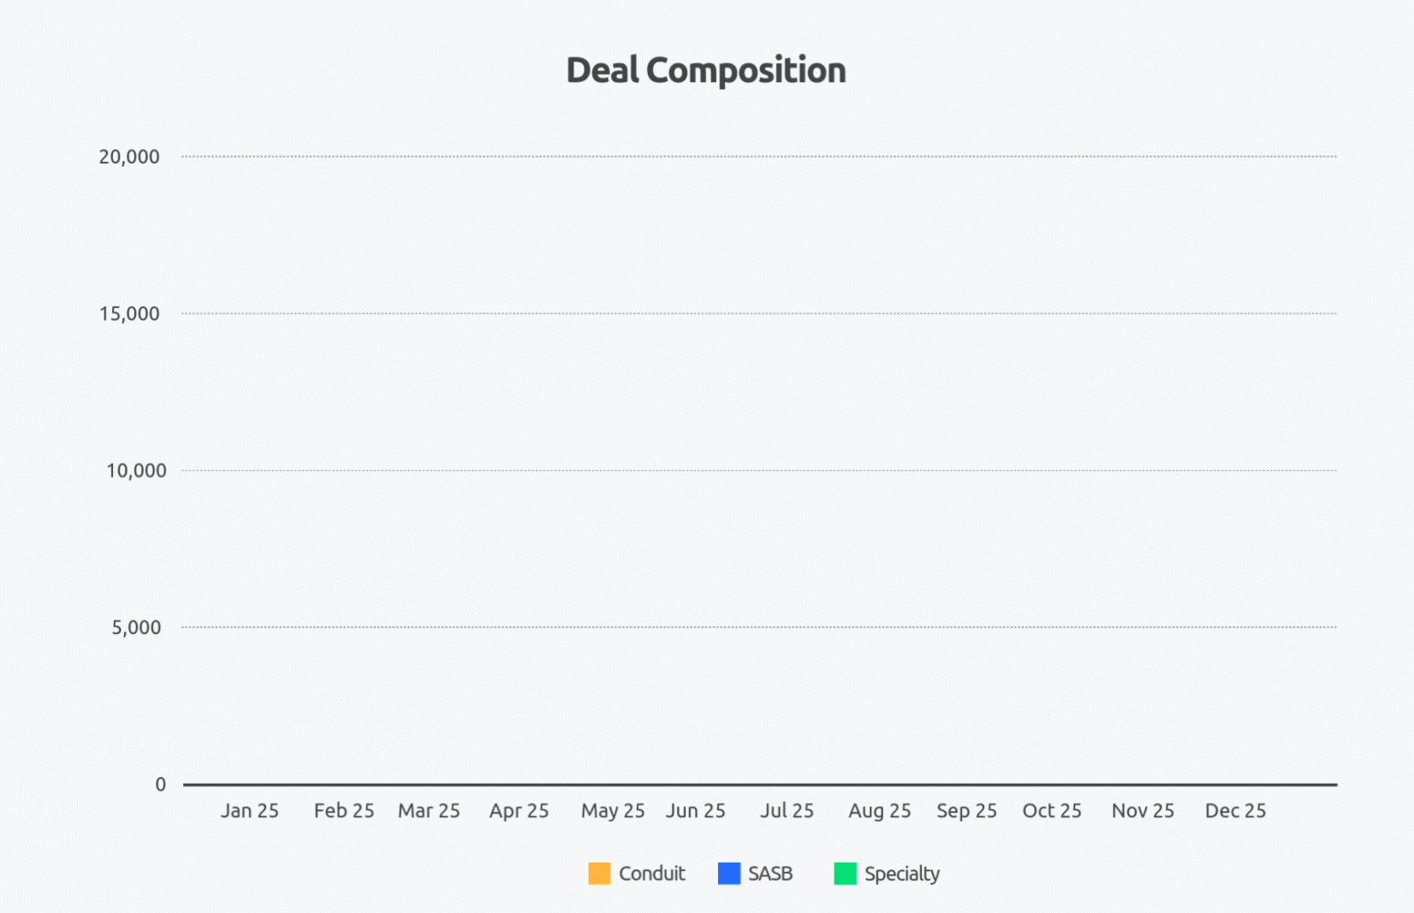Click the Deal Composition chart title
This screenshot has height=913, width=1414.
click(706, 70)
